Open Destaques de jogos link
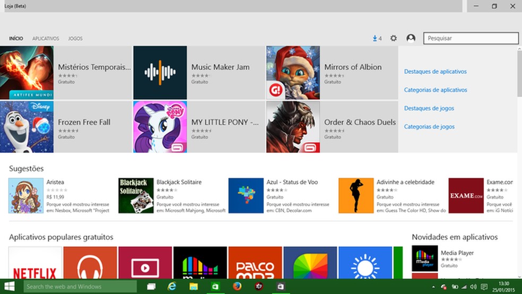Image resolution: width=522 pixels, height=294 pixels. click(x=429, y=108)
